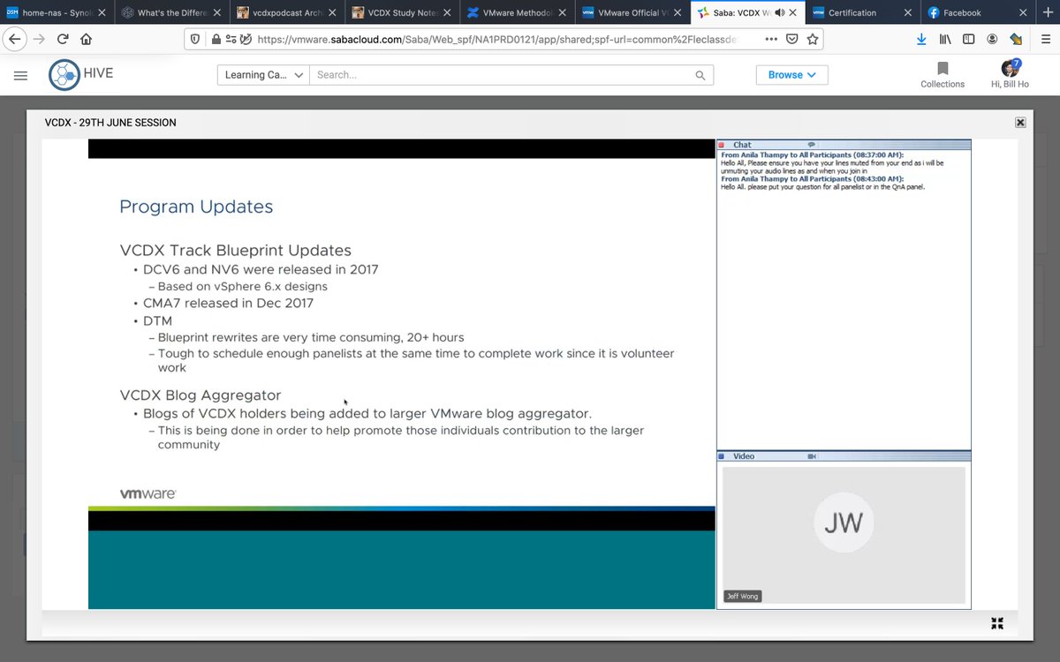Open the HIVE hamburger menu
This screenshot has height=662, width=1060.
pyautogui.click(x=20, y=76)
